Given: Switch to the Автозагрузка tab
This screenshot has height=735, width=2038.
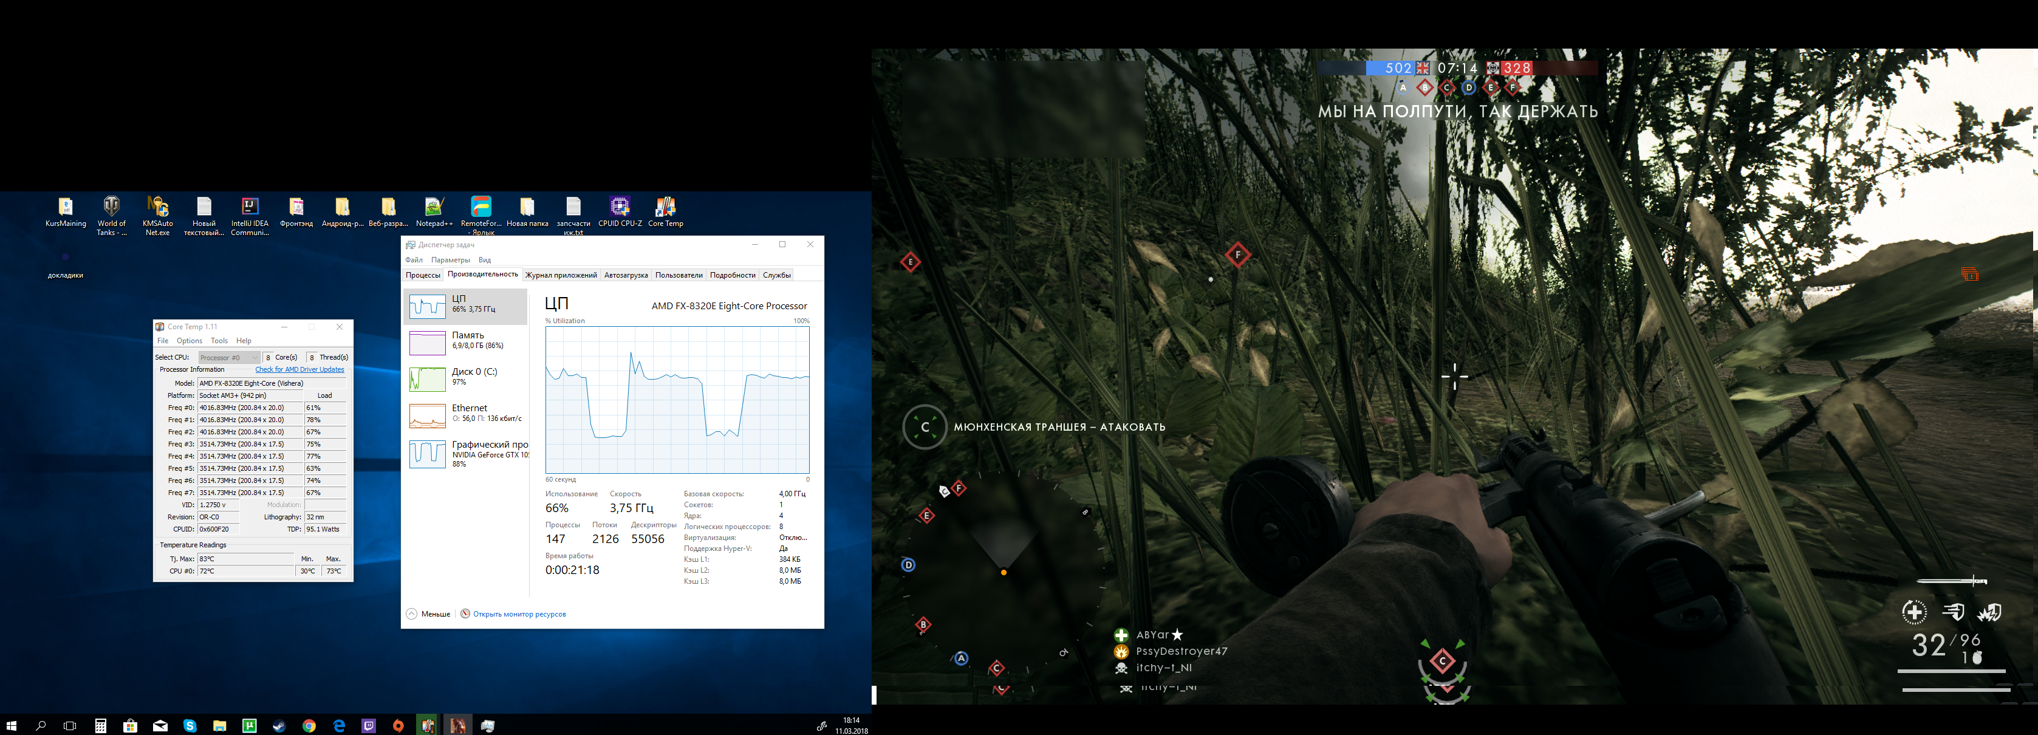Looking at the screenshot, I should coord(625,275).
